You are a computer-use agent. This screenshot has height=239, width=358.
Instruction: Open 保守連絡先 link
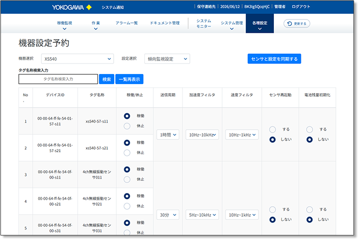point(206,7)
